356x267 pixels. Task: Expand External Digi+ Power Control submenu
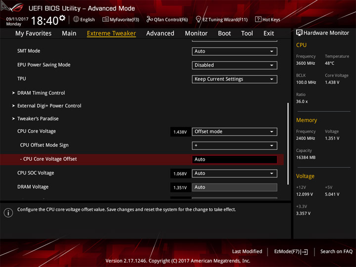(47, 106)
